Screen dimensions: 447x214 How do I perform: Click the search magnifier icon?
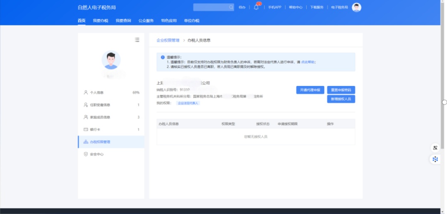click(231, 7)
